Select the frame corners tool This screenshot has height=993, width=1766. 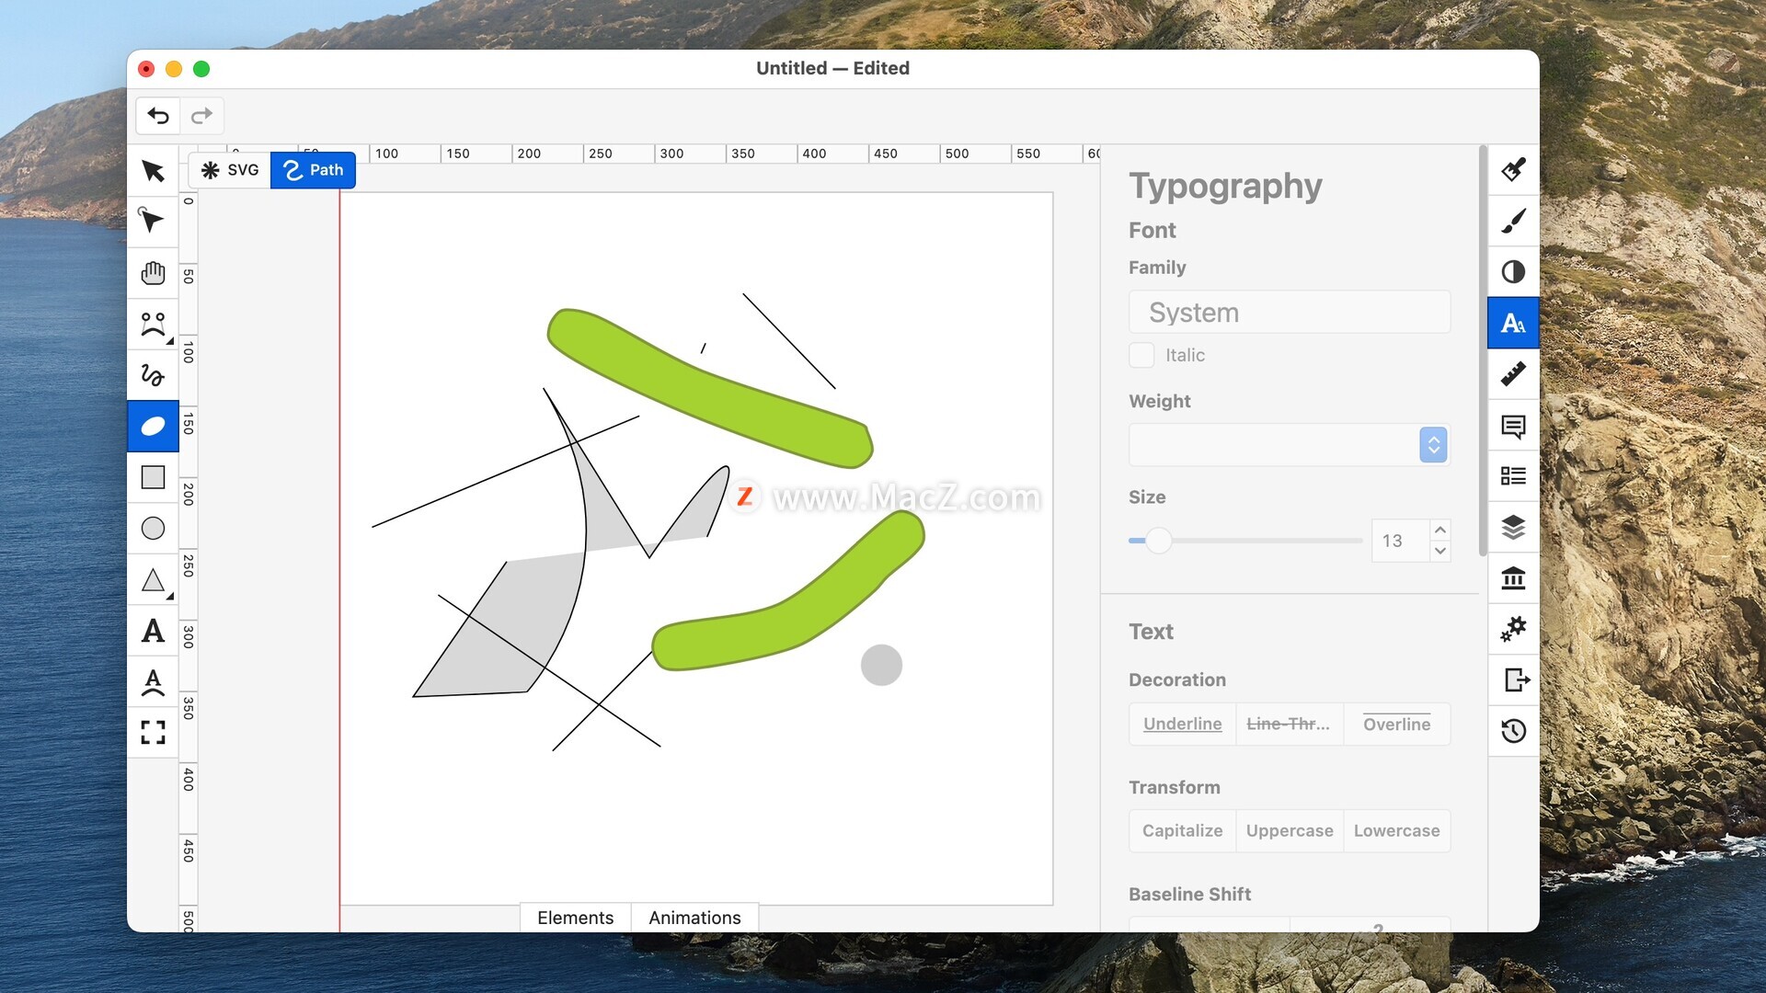[153, 732]
